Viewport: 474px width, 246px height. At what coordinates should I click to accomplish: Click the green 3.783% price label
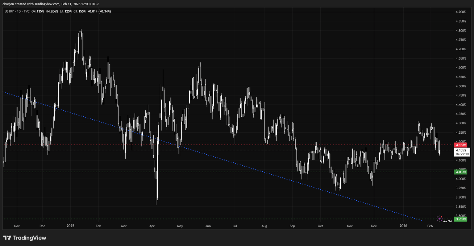tap(461, 219)
